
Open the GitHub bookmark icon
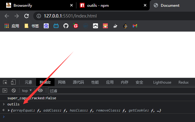[x=66, y=26]
